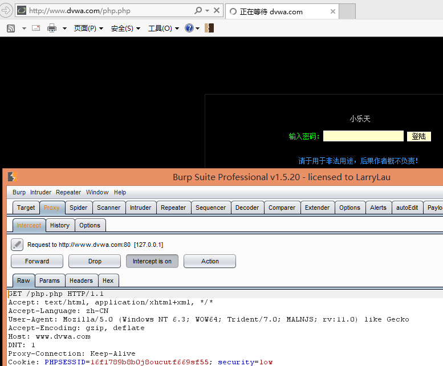Open the 工具(O) dropdown menu

(163, 29)
